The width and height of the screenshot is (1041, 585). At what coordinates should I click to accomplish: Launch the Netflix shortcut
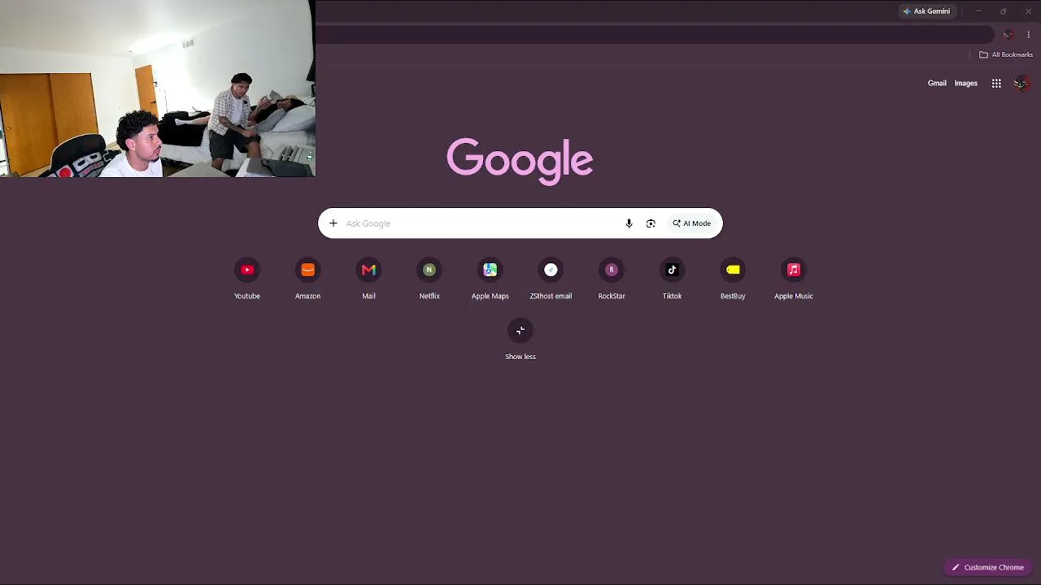pos(429,279)
